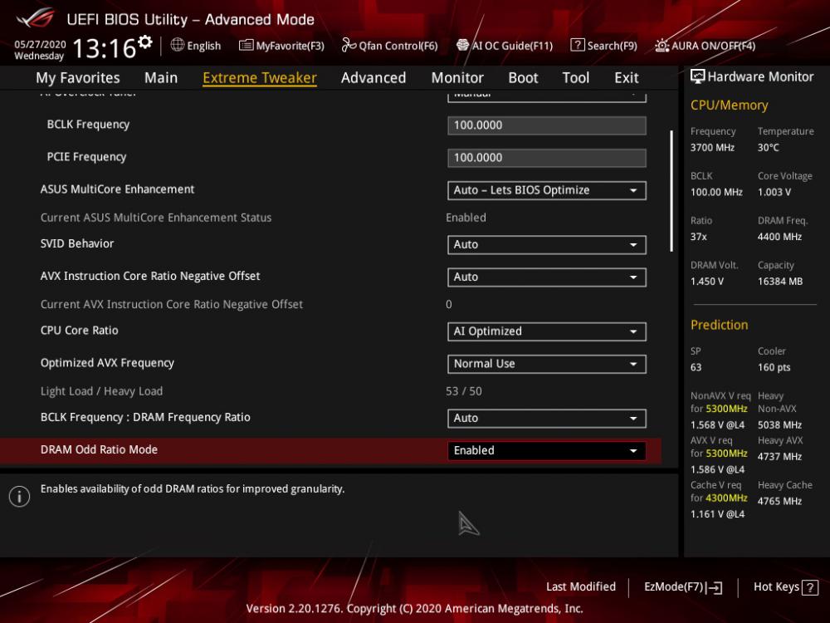Open settings via the gear icon by the clock
Screen dimensions: 830x623
(x=144, y=42)
